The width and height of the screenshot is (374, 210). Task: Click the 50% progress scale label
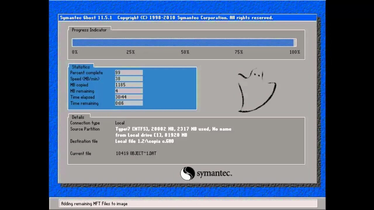click(x=185, y=52)
